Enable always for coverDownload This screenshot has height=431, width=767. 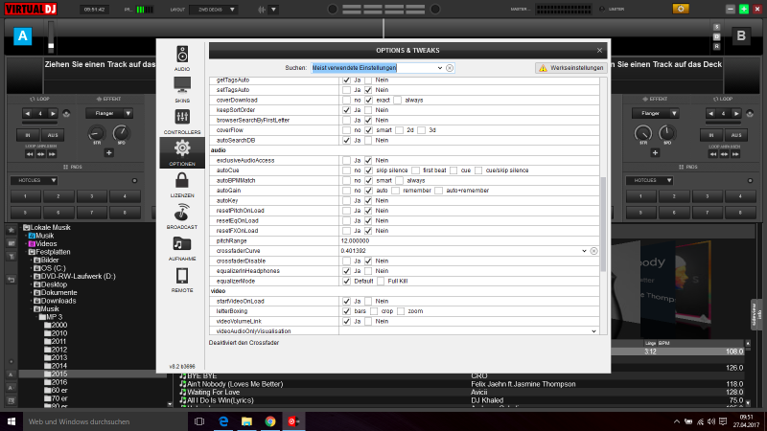(398, 101)
